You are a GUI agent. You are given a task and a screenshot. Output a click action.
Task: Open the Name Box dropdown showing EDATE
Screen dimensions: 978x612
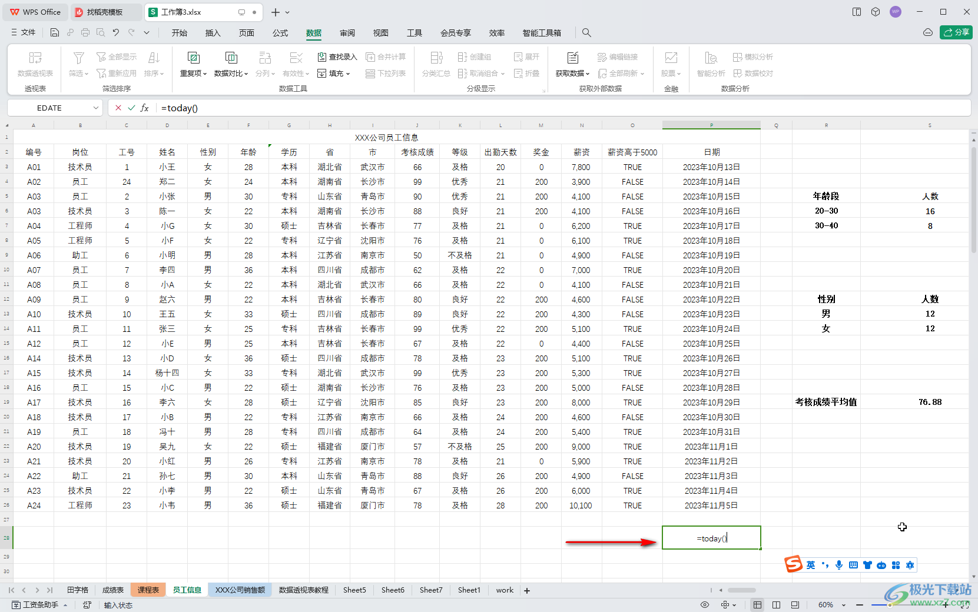(96, 108)
